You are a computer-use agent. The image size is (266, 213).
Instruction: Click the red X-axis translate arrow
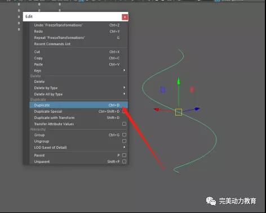pos(156,109)
